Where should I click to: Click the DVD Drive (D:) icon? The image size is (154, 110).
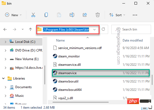coord(12,50)
